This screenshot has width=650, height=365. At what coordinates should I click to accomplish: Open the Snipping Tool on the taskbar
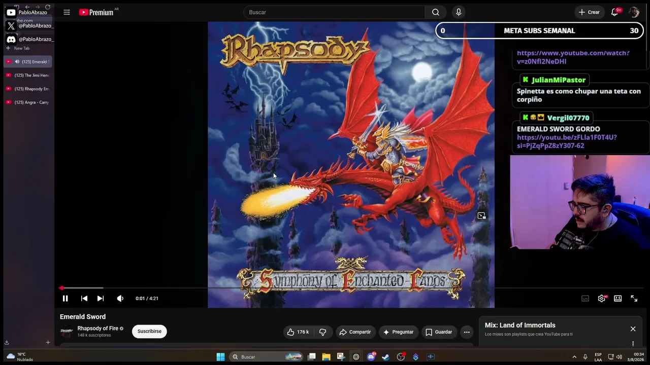coord(341,357)
